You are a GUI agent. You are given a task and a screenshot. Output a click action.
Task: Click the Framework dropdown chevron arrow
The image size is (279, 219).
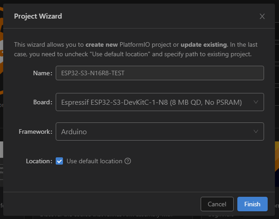pos(256,132)
